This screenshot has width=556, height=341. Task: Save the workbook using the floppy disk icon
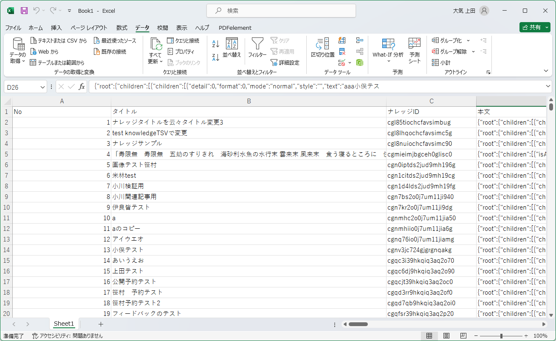coord(24,11)
